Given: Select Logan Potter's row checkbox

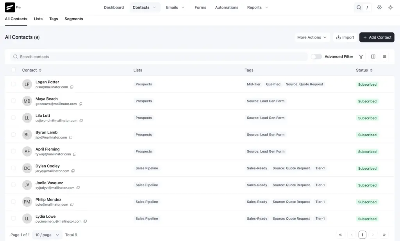Looking at the screenshot, I should (13, 84).
